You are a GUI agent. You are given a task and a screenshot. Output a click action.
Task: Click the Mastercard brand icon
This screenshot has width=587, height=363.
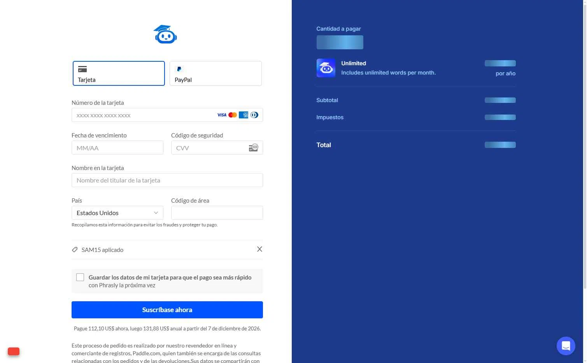(233, 115)
